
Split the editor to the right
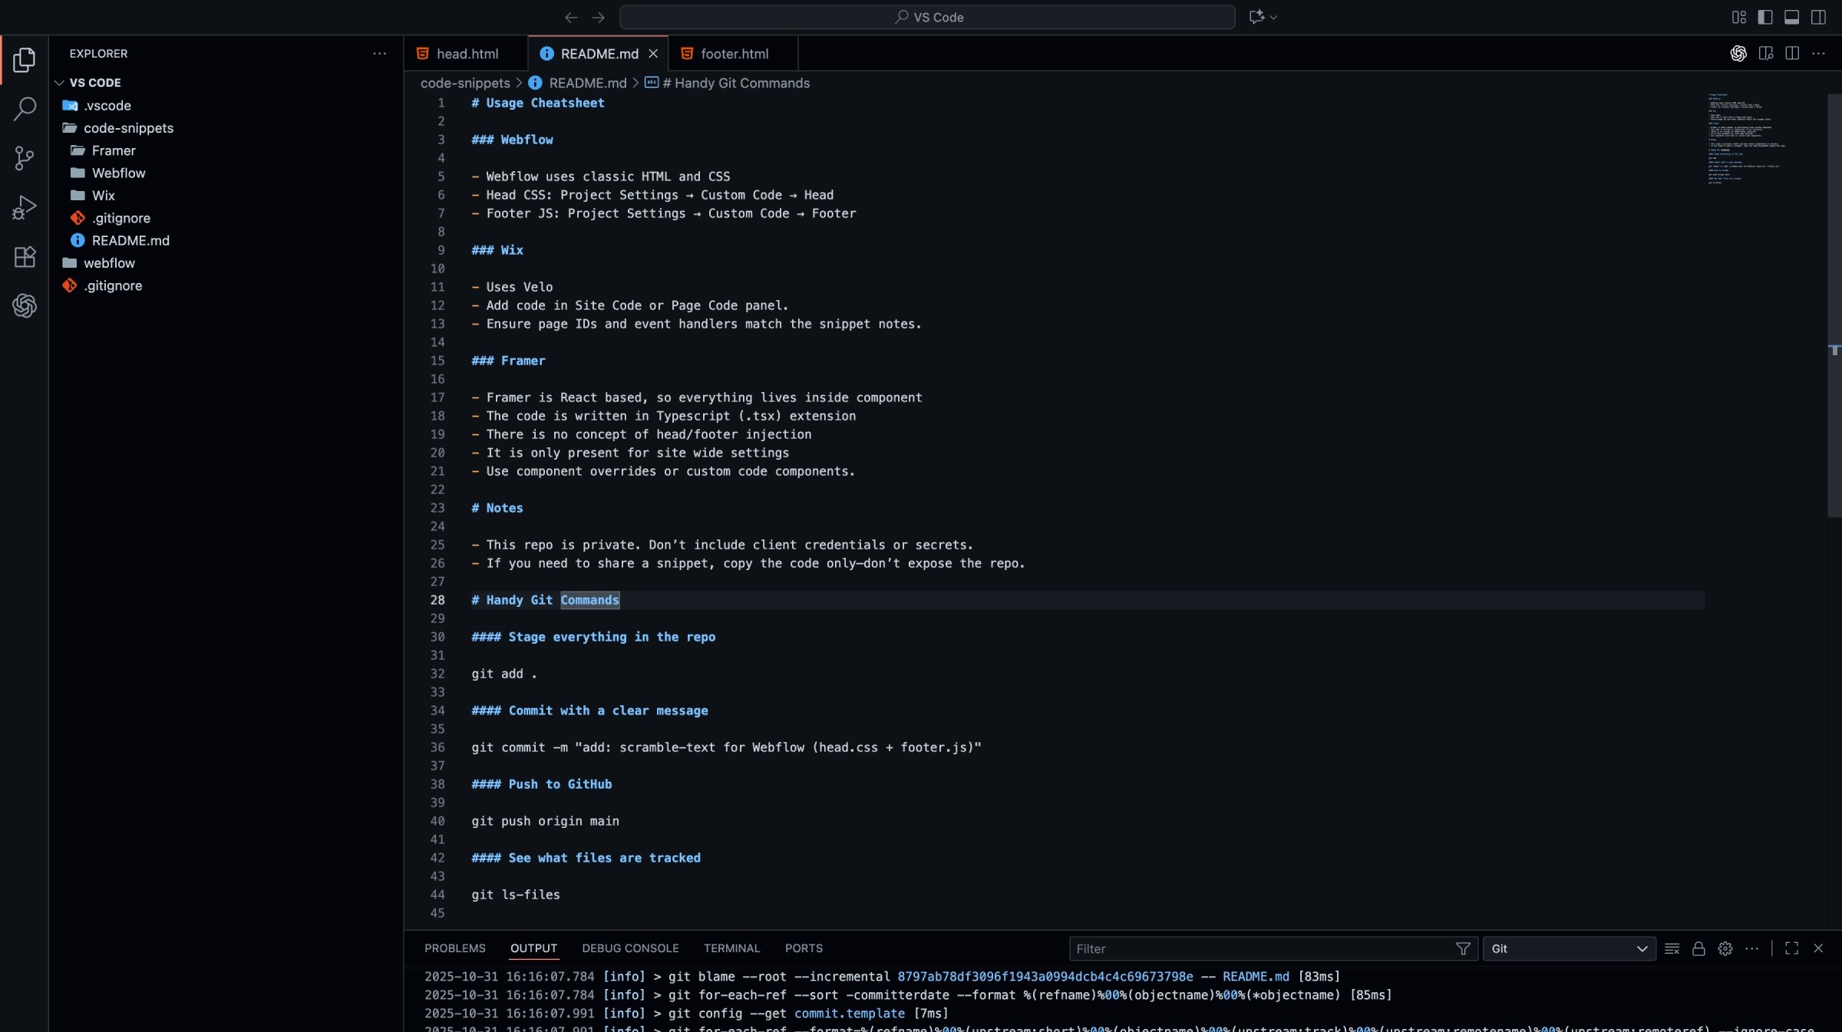1792,53
